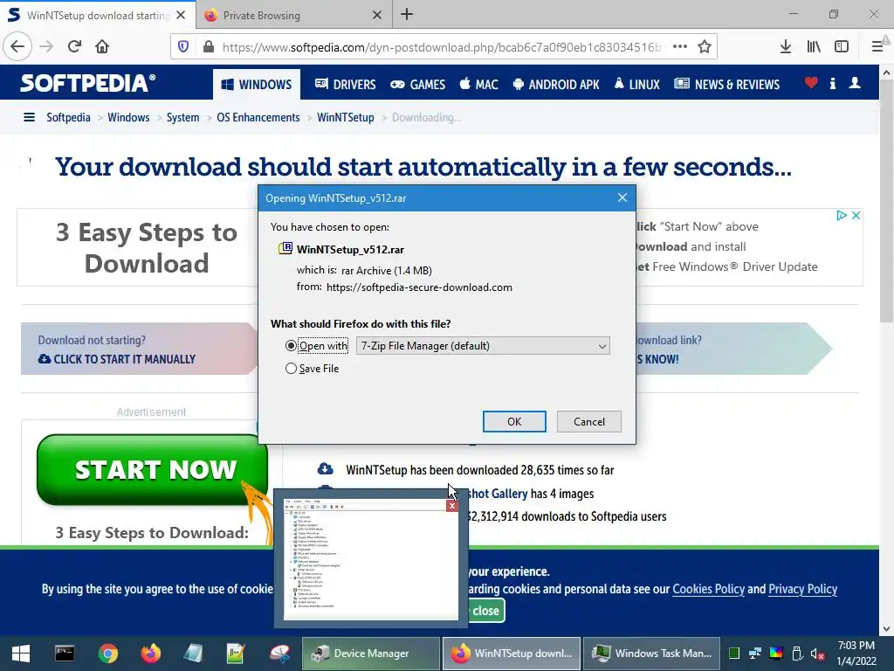Open the DRIVERS section
Image resolution: width=894 pixels, height=671 pixels.
point(345,85)
